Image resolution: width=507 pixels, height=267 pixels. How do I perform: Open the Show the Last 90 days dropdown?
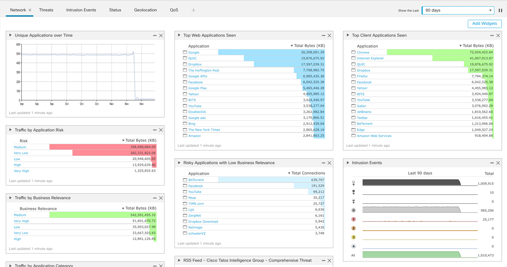458,10
